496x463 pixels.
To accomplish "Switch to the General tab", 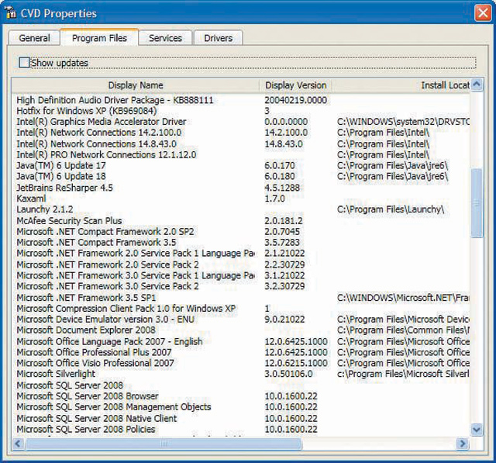I will click(x=34, y=38).
